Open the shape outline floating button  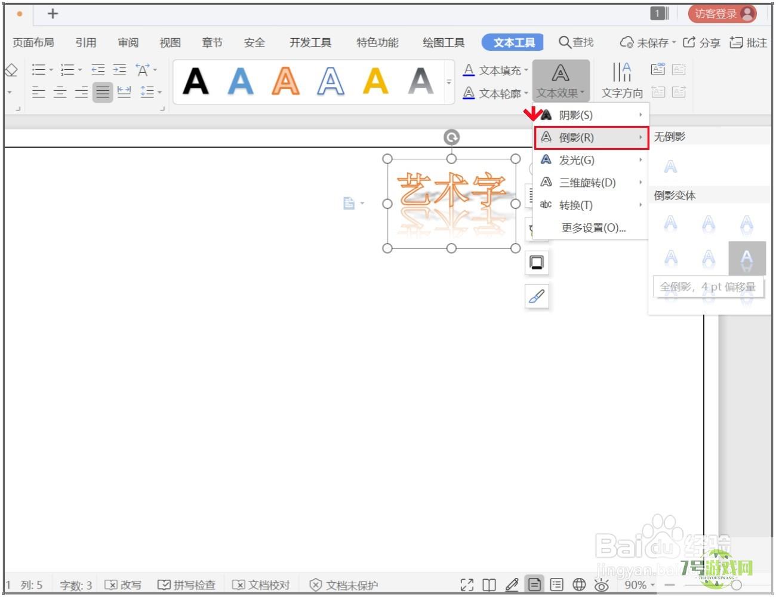coord(537,263)
